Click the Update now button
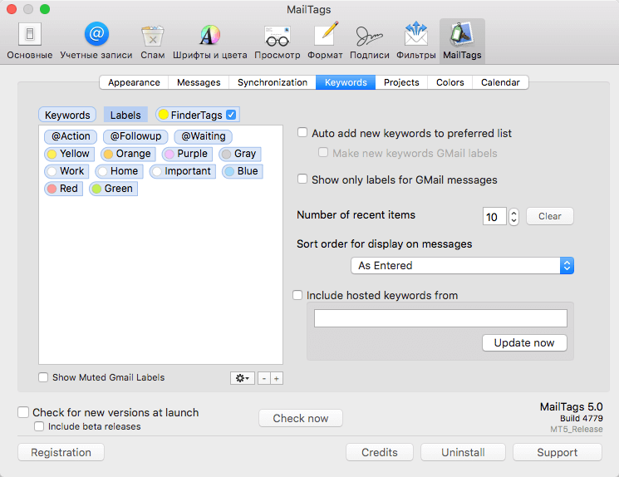The width and height of the screenshot is (619, 477). pyautogui.click(x=524, y=342)
